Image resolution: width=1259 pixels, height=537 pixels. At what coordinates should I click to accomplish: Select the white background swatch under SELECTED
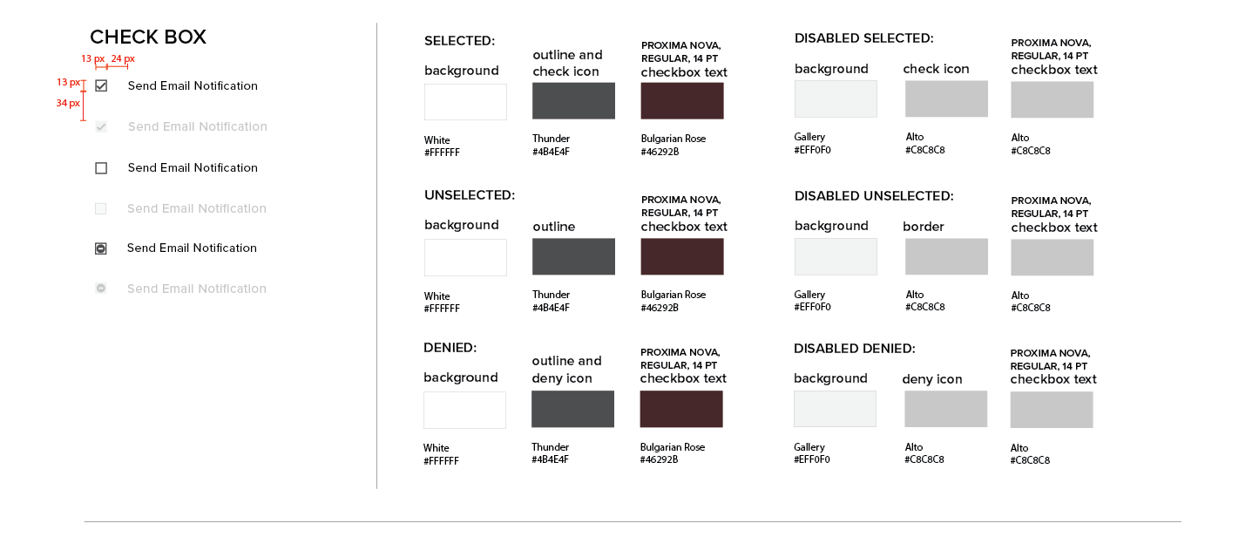click(x=465, y=102)
